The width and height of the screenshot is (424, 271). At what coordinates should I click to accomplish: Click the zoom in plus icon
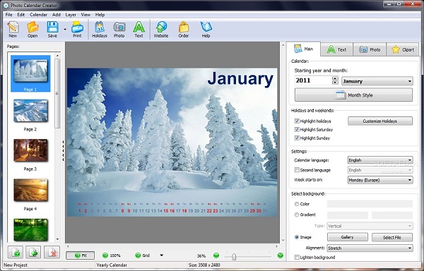coord(281,255)
